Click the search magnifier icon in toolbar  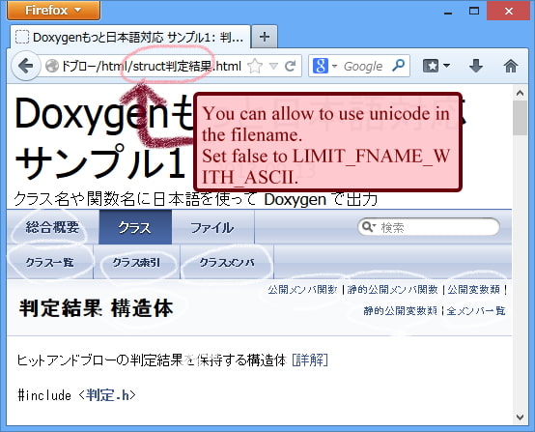398,65
